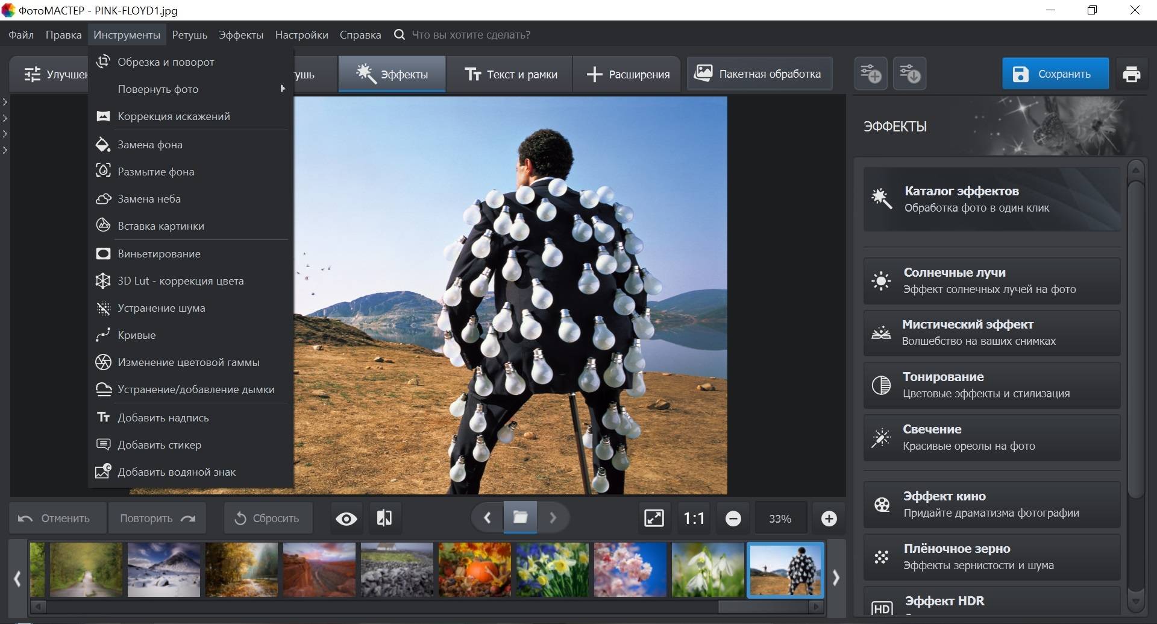Toggle the before/after split comparison view
Screen dimensions: 1157x624
pos(384,518)
